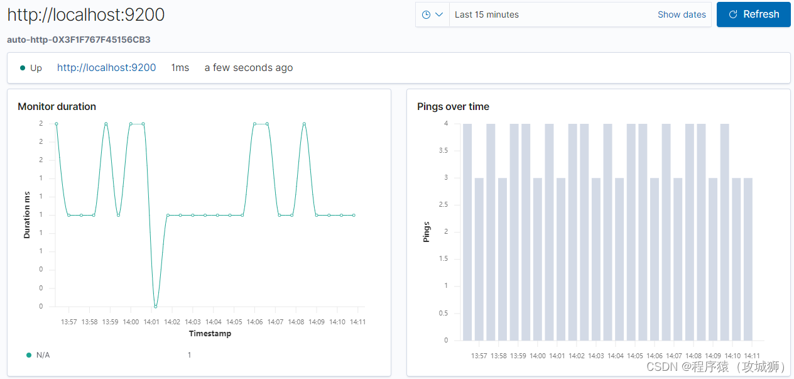
Task: Click the Monitor duration chart title
Action: coord(57,106)
